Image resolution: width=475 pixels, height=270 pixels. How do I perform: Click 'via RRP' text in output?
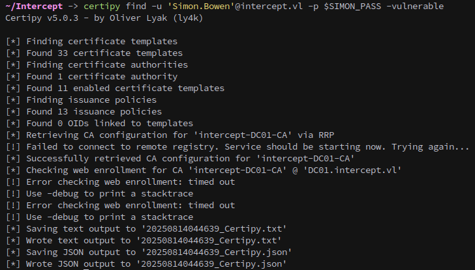tap(316, 135)
